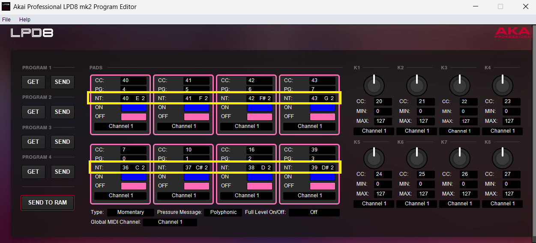
Task: Open channel dropdown under knob K4
Action: click(x=502, y=131)
